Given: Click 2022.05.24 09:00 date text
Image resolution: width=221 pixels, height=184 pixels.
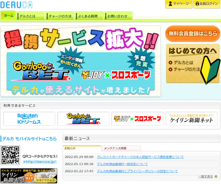Looking at the screenshot, I should (x=79, y=157).
